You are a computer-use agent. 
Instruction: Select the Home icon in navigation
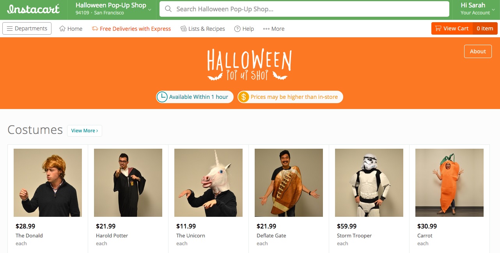pyautogui.click(x=62, y=28)
